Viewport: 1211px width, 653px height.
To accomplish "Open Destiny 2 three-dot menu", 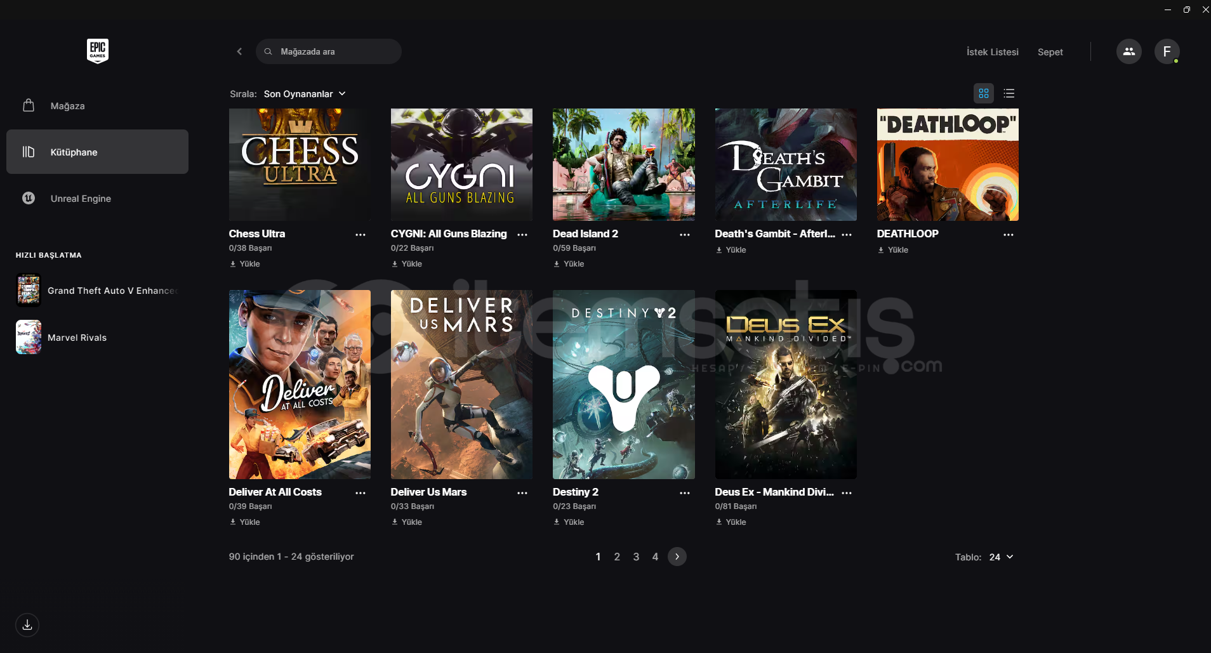I will (685, 493).
